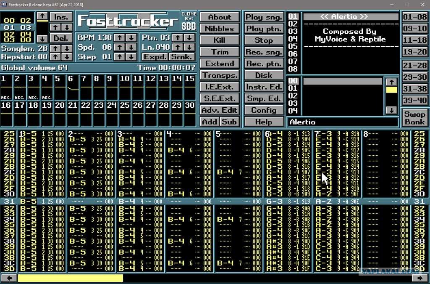This screenshot has height=284, width=430.
Task: Click the Del. button
Action: point(61,38)
